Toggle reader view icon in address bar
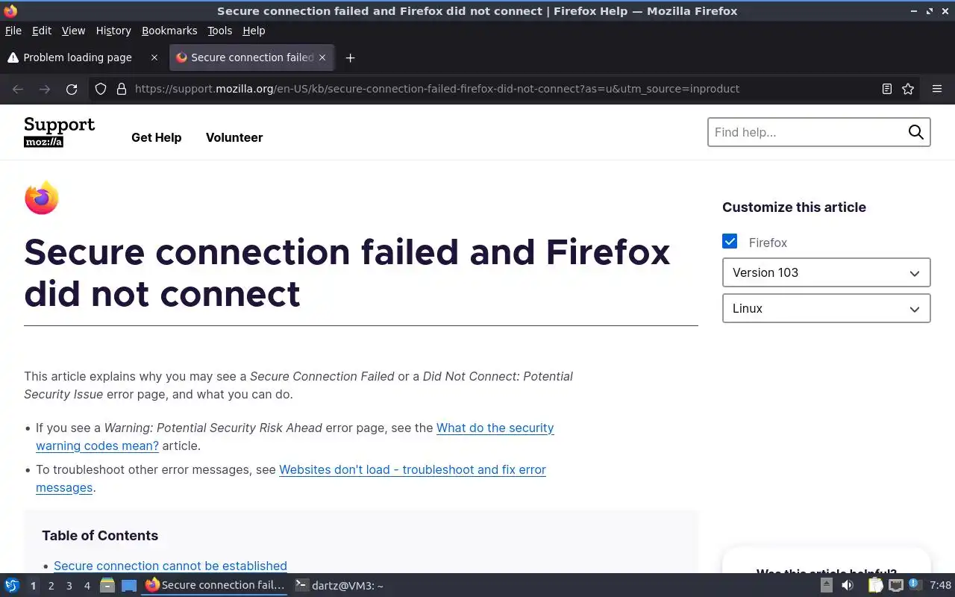 (886, 89)
